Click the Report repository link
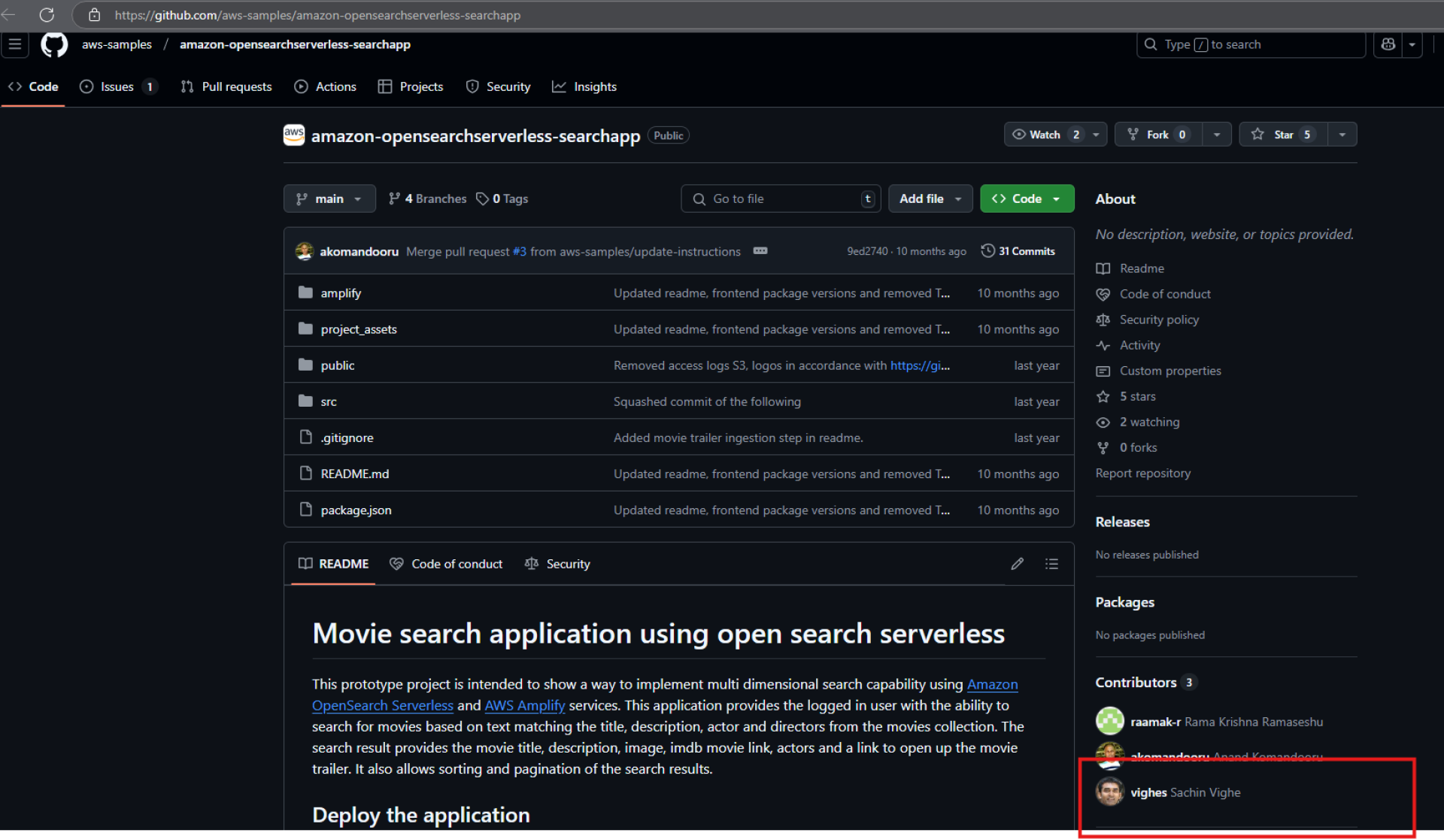1444x839 pixels. pos(1142,473)
